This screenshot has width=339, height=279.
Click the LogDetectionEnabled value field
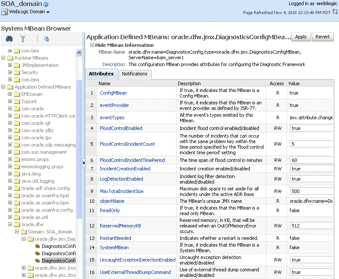[311, 179]
